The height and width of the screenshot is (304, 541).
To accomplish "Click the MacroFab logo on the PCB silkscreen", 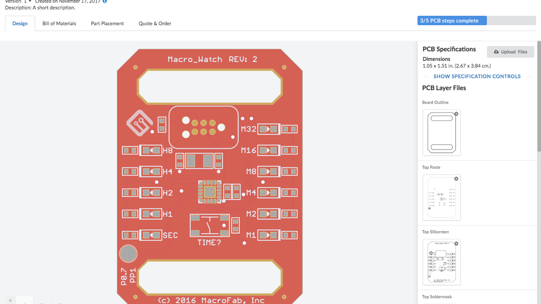I will coord(140,123).
